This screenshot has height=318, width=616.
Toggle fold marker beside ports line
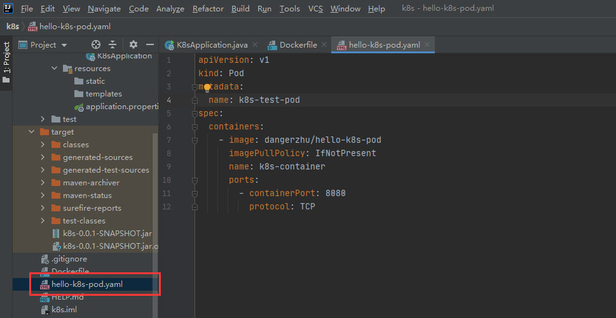point(195,180)
